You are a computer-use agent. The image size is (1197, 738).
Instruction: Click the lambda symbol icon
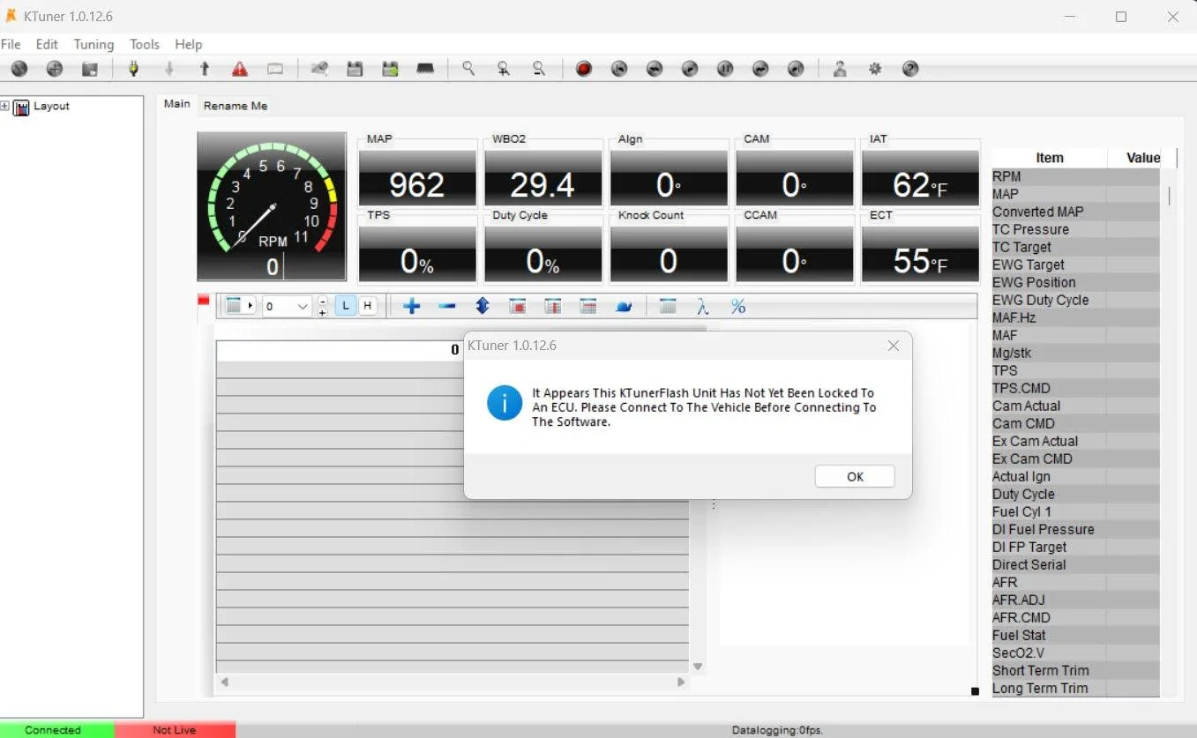(x=703, y=306)
